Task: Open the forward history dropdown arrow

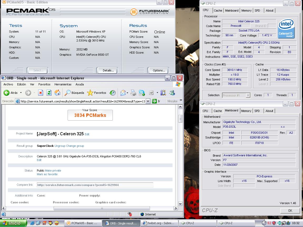Action: pos(34,93)
